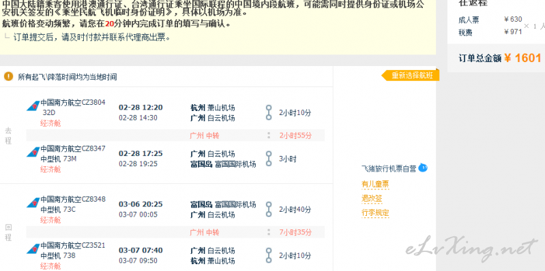Click route icon beside 2小时10分 on CZ3804
The height and width of the screenshot is (271, 545).
point(269,112)
